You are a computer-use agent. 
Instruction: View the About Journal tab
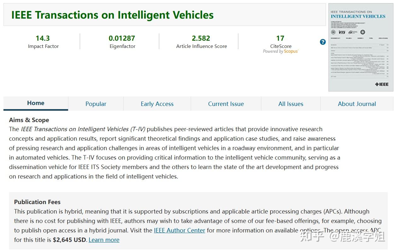tap(357, 104)
